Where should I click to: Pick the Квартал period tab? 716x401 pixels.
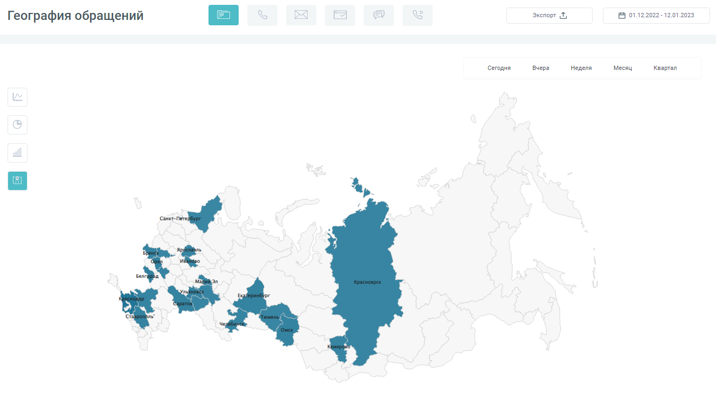(x=665, y=68)
